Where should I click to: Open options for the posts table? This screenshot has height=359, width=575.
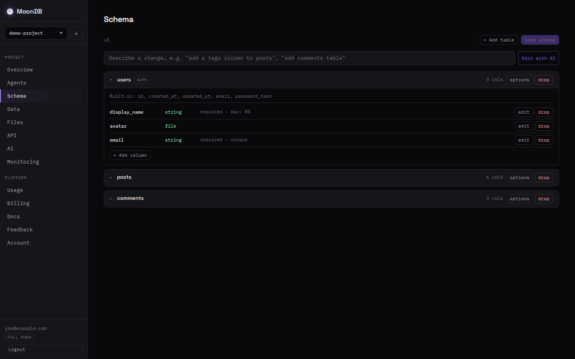point(519,178)
